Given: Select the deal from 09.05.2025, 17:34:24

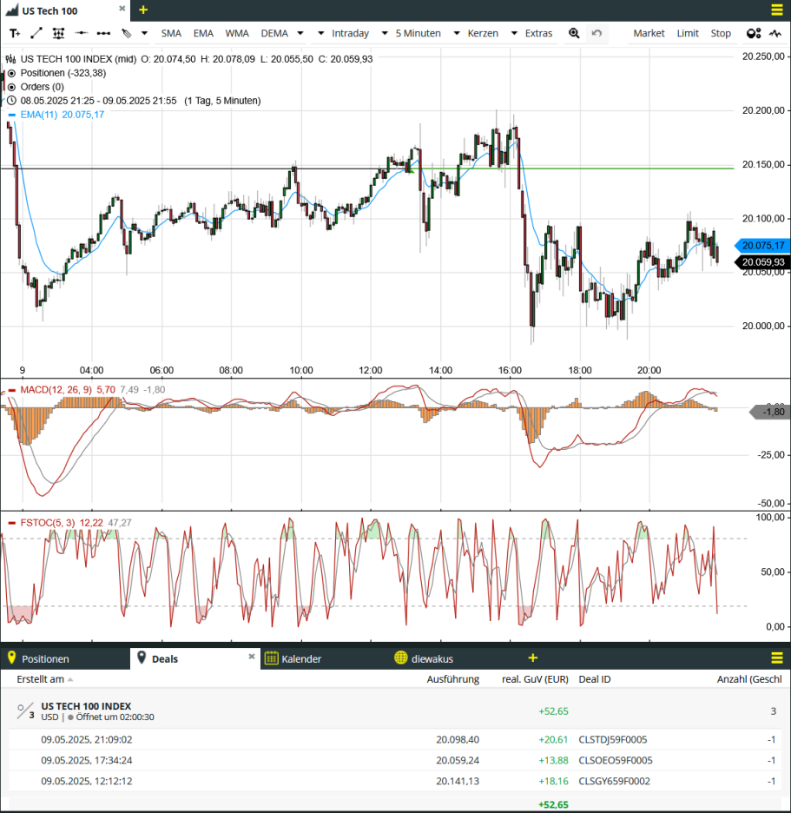Looking at the screenshot, I should pos(397,760).
